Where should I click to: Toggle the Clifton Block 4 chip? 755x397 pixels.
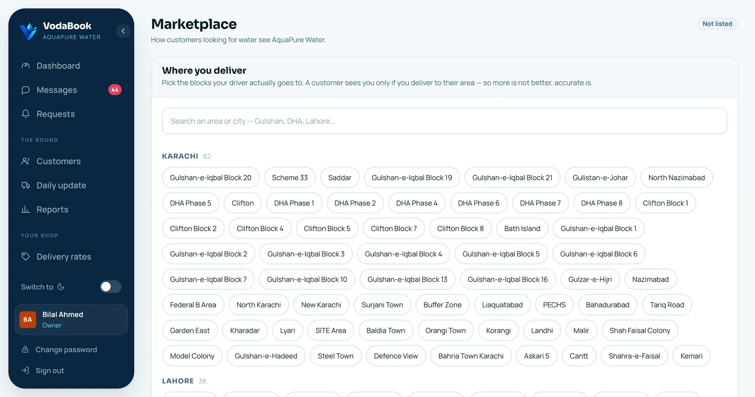coord(260,229)
